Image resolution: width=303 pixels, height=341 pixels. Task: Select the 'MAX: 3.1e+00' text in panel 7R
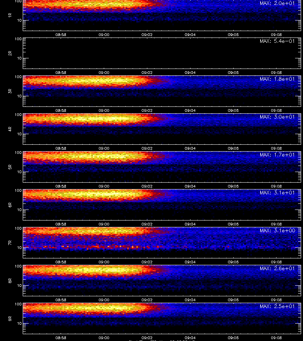[x=277, y=230]
